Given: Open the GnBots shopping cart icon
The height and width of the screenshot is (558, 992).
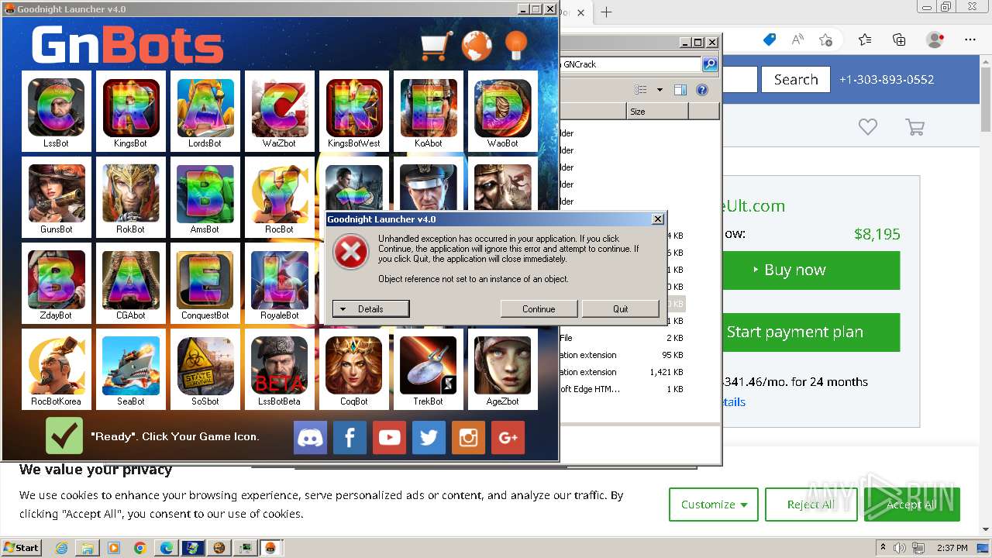Looking at the screenshot, I should [436, 46].
